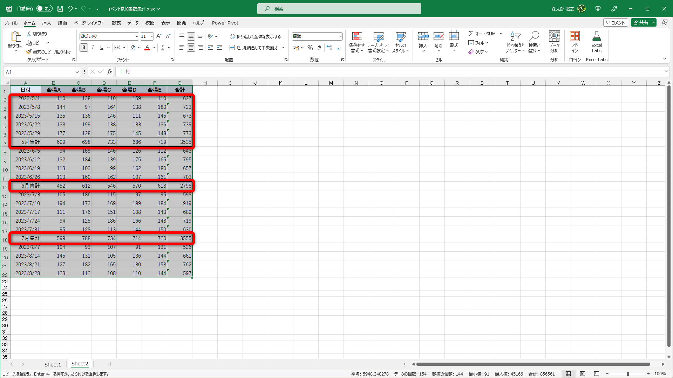673x378 pixels.
Task: Click the percent style icon
Action: pos(310,48)
